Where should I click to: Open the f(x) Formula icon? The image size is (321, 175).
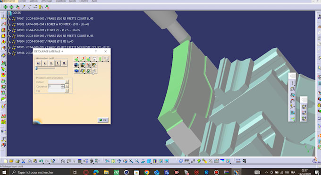63,161
